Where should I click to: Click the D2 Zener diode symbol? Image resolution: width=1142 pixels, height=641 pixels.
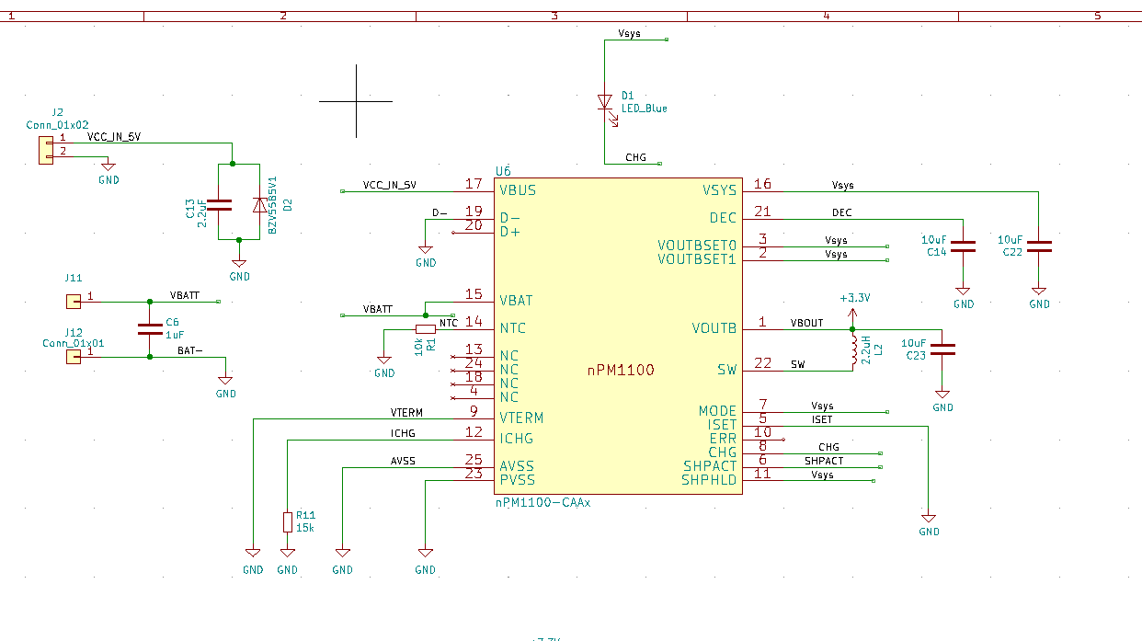[x=260, y=204]
